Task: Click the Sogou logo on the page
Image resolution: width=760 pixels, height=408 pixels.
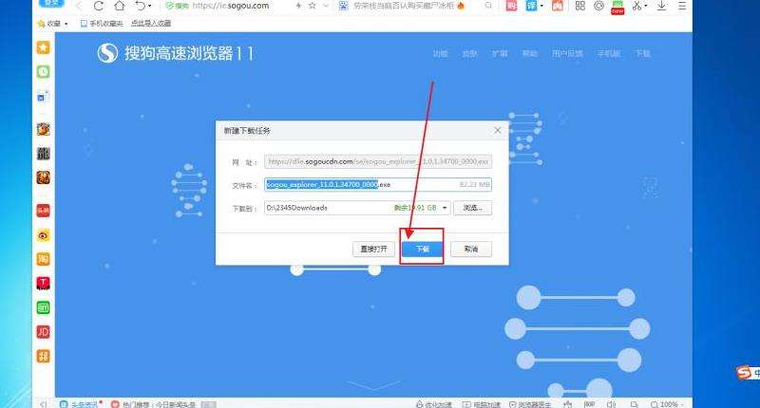Action: (x=107, y=53)
